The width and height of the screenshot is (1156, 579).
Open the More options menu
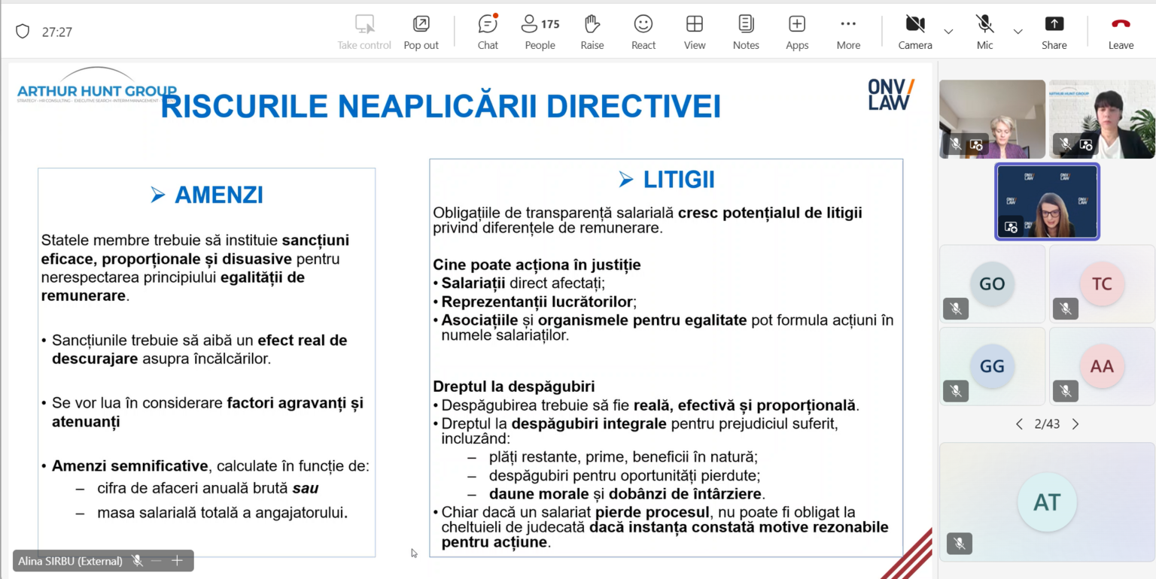point(848,32)
